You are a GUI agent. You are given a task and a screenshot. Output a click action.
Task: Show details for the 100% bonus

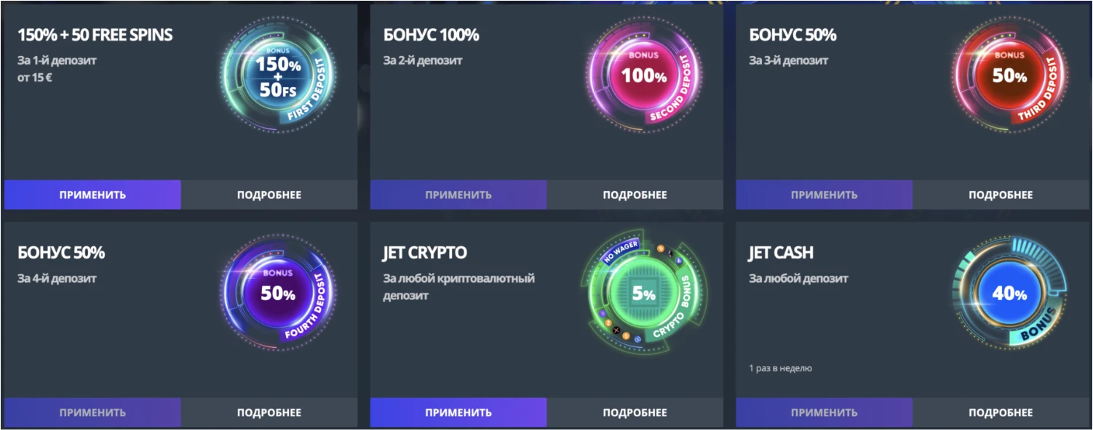(635, 195)
